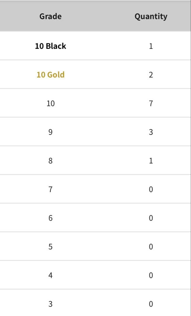Select the grade 7 cell

point(51,189)
